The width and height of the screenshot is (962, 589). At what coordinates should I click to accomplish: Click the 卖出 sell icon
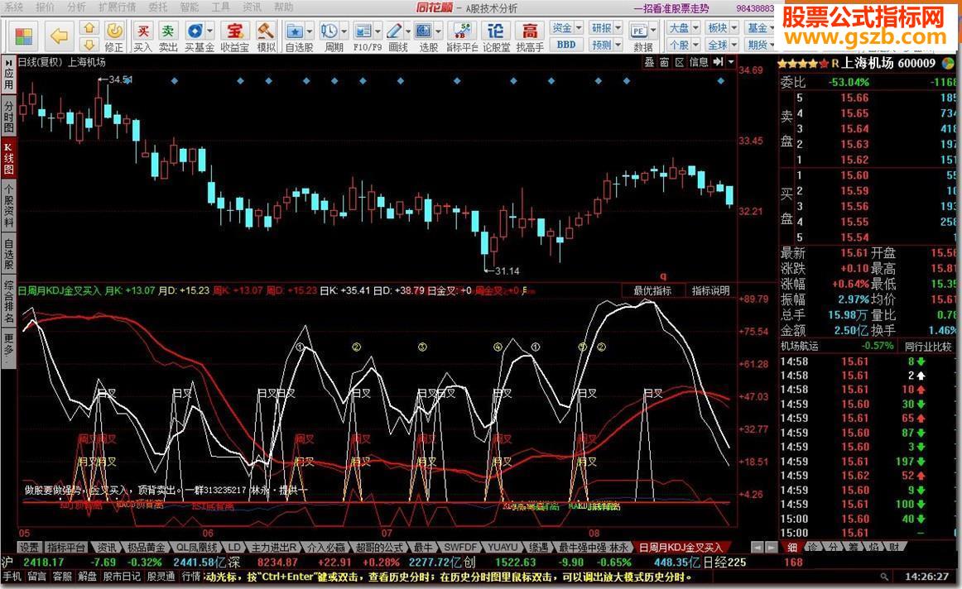click(168, 36)
